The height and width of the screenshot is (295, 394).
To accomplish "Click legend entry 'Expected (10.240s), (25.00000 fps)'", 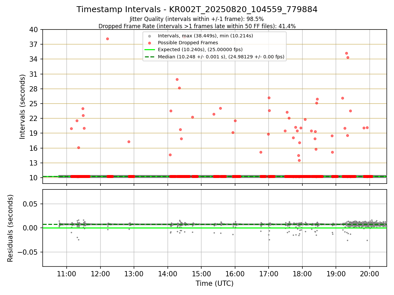I will [200, 49].
